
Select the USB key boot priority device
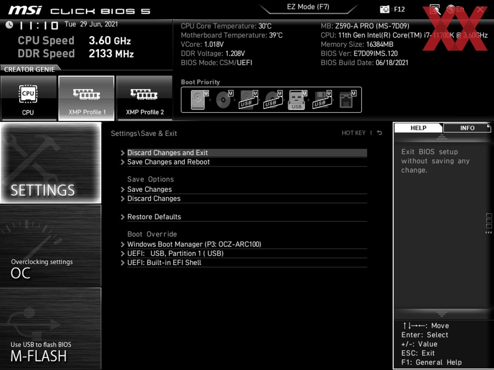(x=297, y=100)
